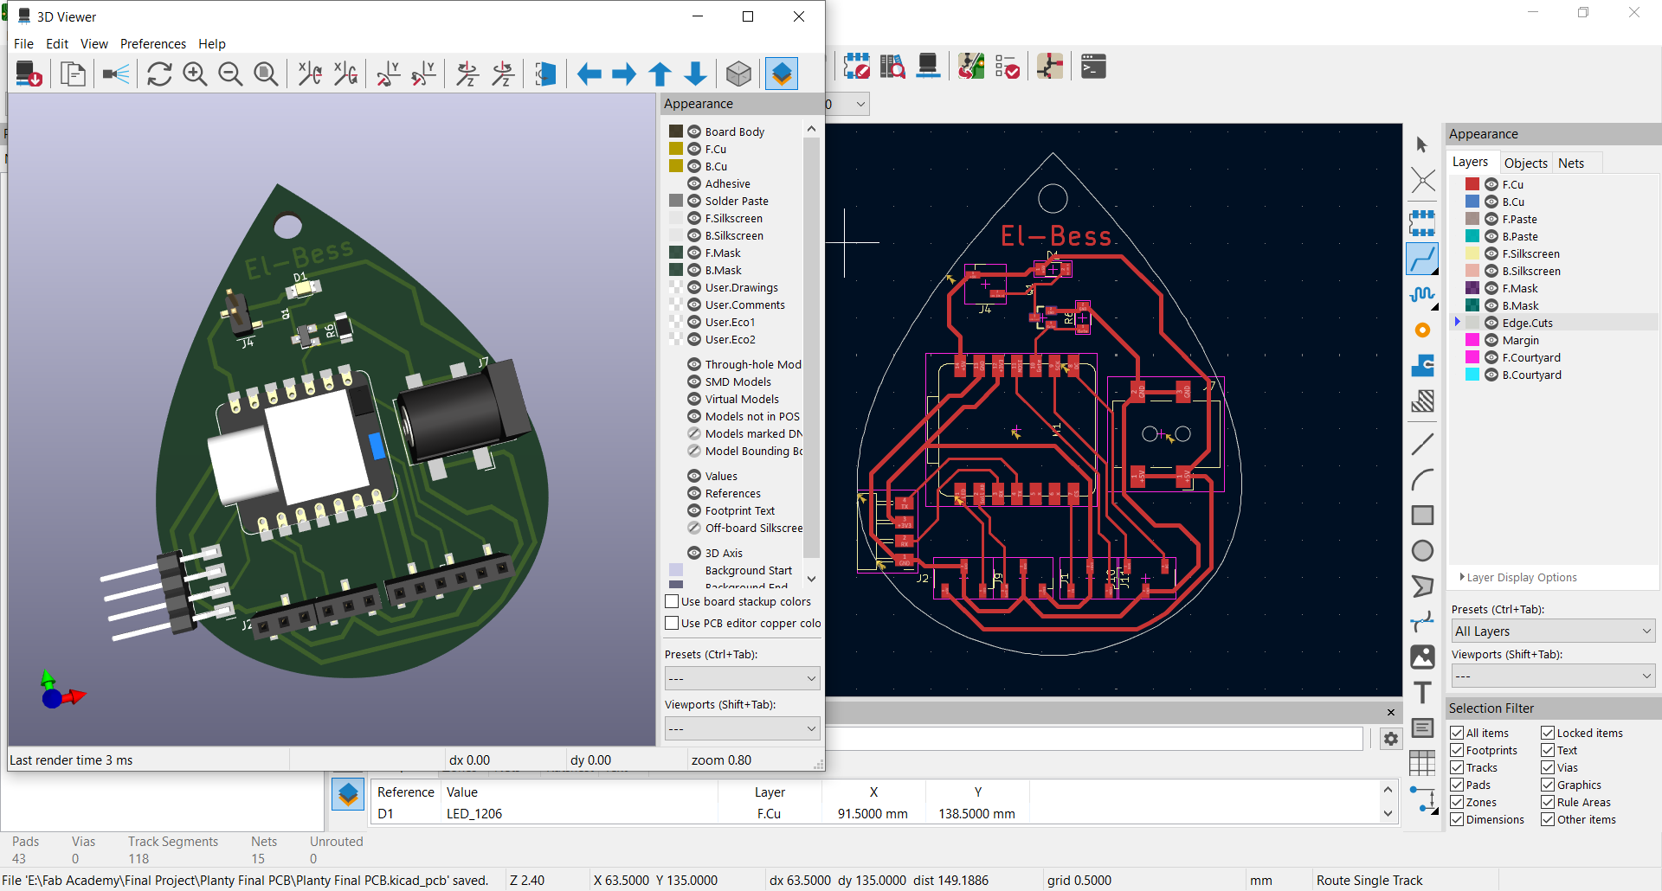This screenshot has height=891, width=1662.
Task: Select the Route Single Track tool
Action: pyautogui.click(x=1422, y=259)
